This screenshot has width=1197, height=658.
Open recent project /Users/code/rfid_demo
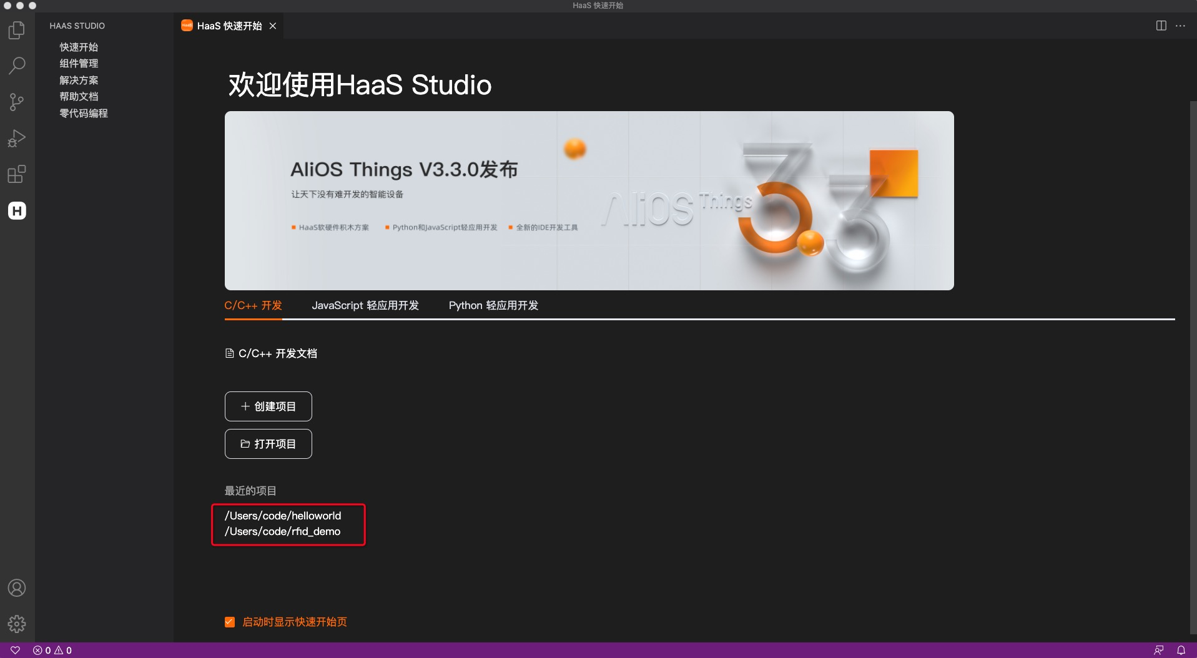pos(282,531)
